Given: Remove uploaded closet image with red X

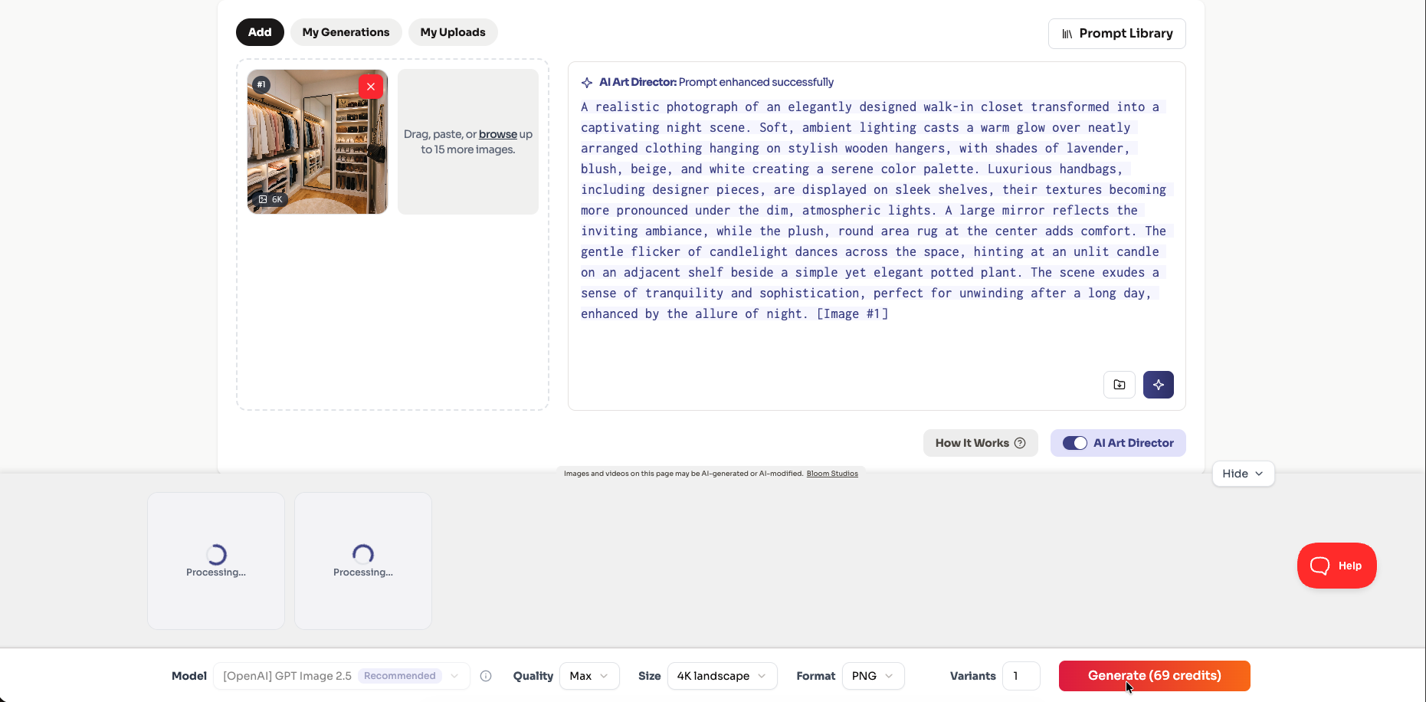Looking at the screenshot, I should pyautogui.click(x=371, y=87).
